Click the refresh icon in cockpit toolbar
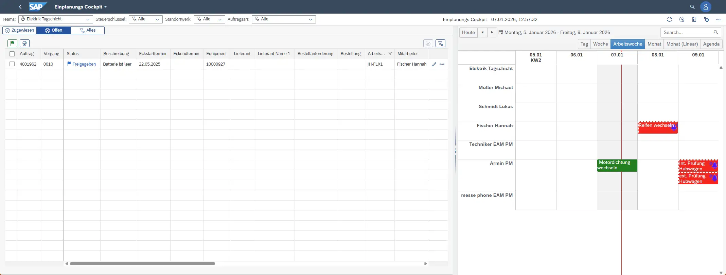 click(669, 19)
